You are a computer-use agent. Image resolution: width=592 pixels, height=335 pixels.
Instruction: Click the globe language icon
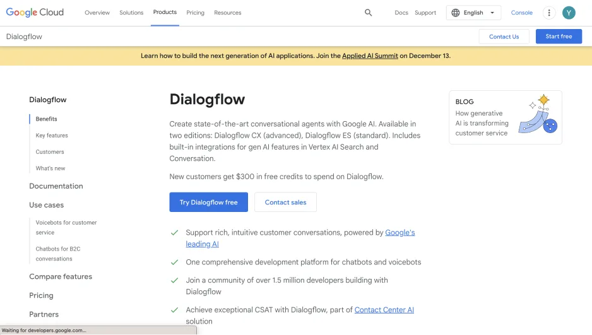point(456,13)
